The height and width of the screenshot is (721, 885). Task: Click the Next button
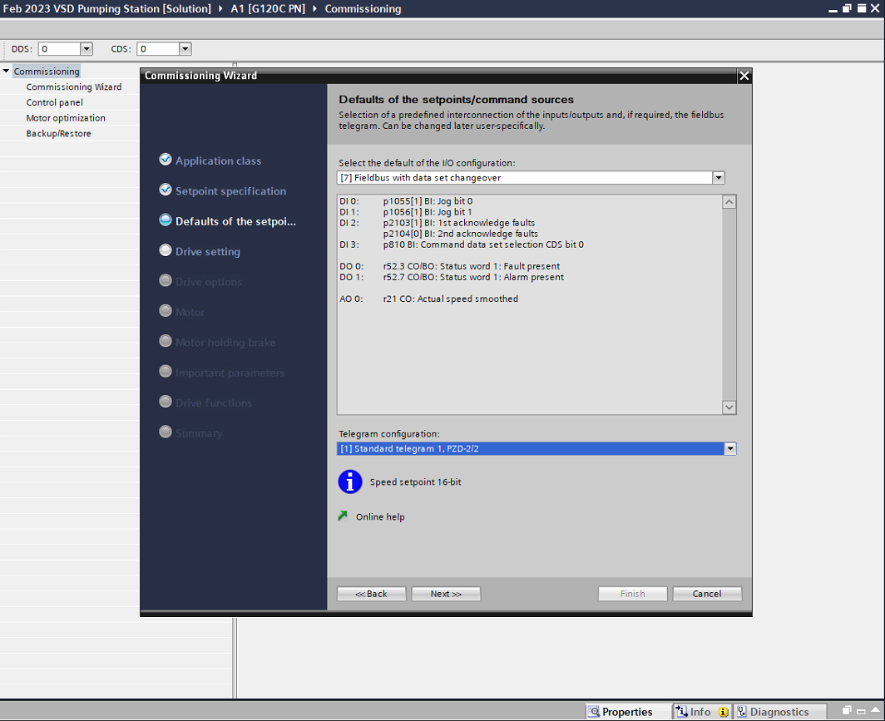coord(445,594)
